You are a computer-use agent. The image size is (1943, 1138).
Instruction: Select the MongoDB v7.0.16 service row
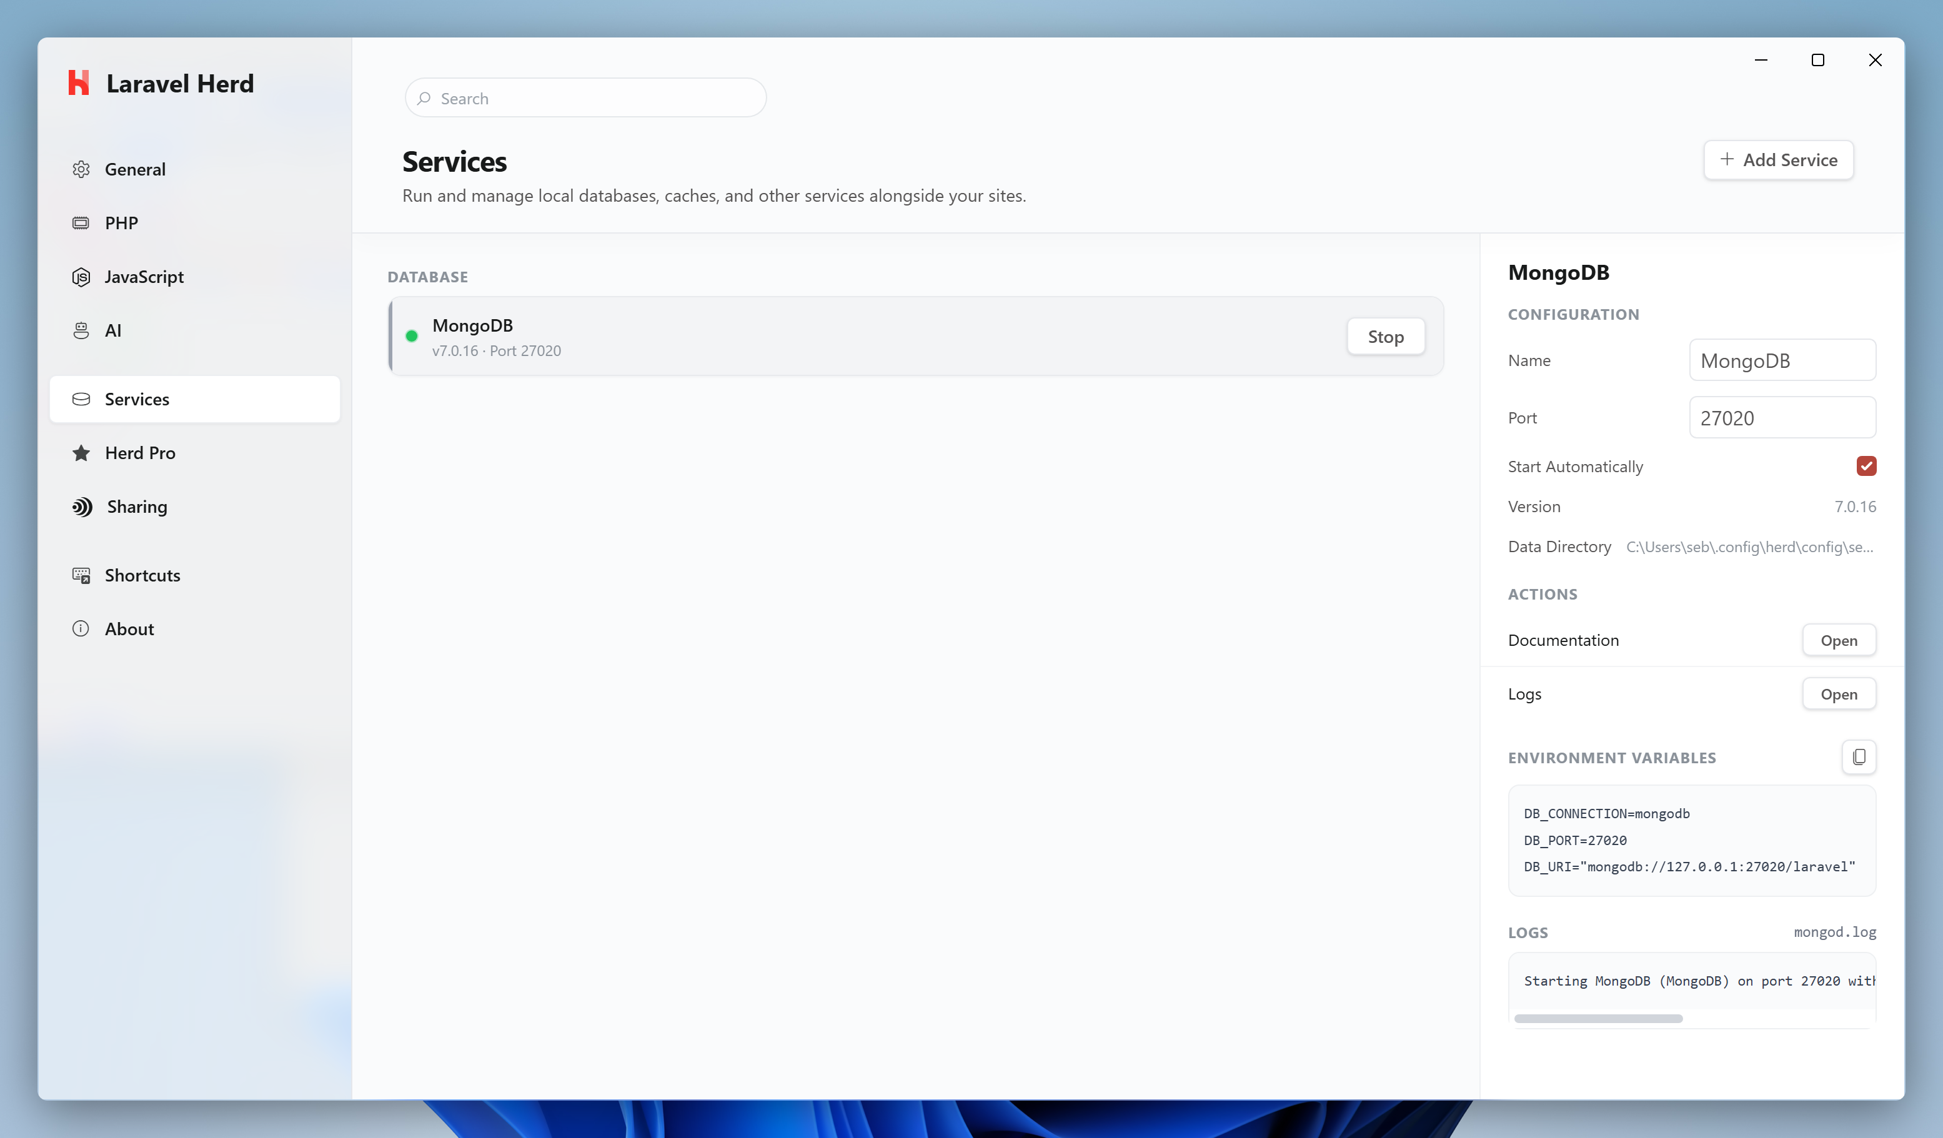915,336
